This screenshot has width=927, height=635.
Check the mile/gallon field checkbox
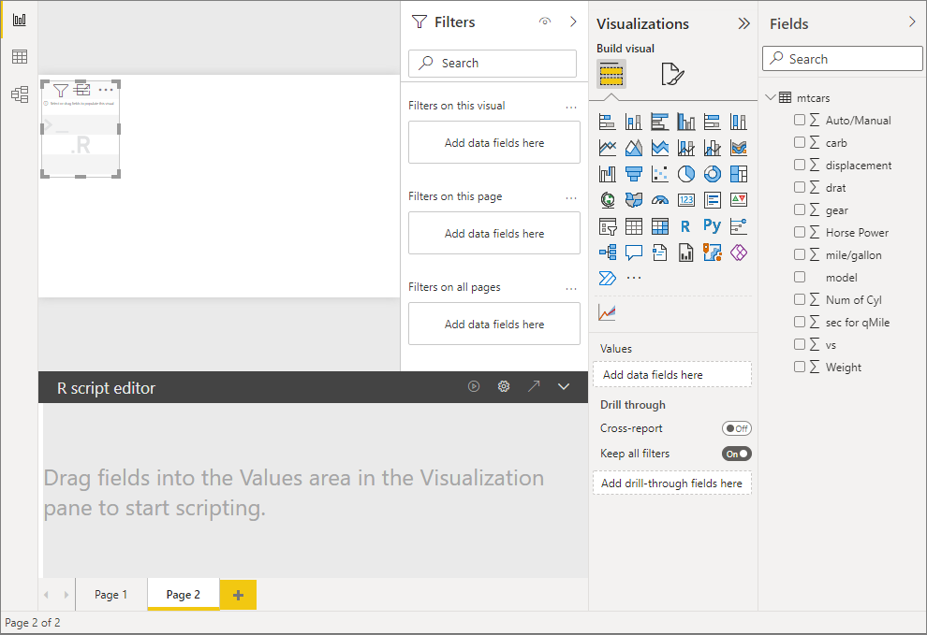(x=801, y=254)
